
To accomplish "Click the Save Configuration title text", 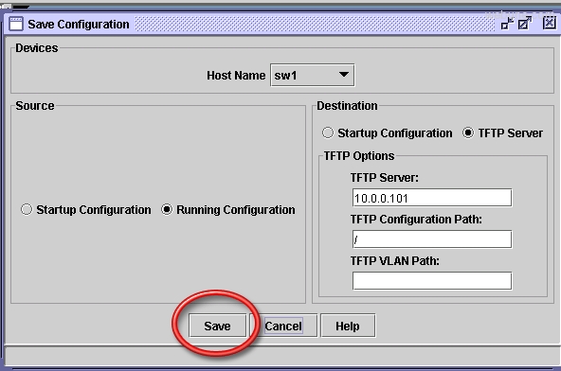I will pyautogui.click(x=79, y=25).
